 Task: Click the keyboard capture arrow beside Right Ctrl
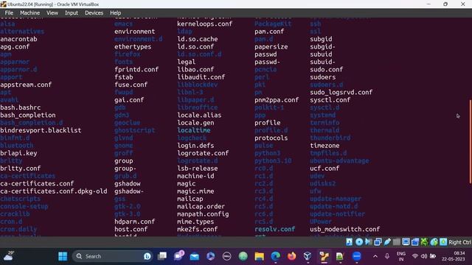[x=443, y=242]
